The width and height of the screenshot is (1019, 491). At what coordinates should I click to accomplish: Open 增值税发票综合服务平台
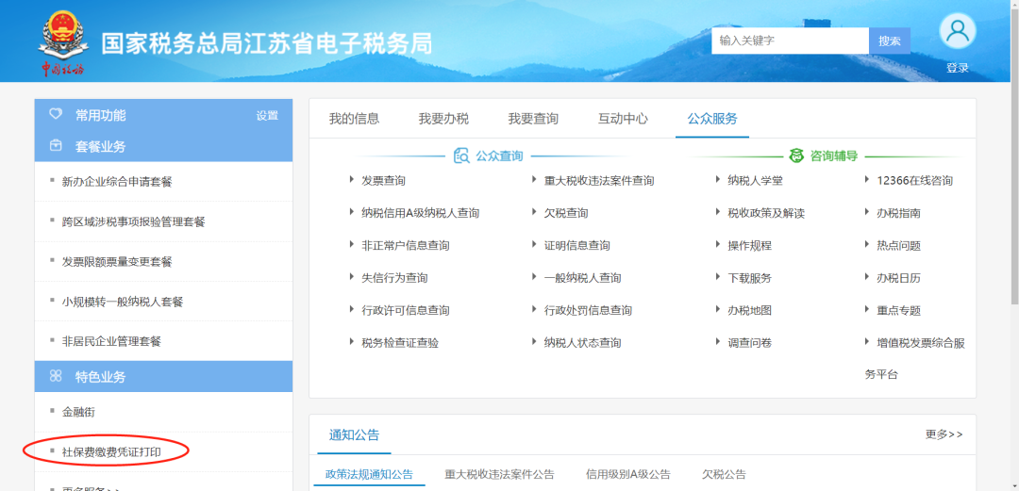pyautogui.click(x=915, y=358)
